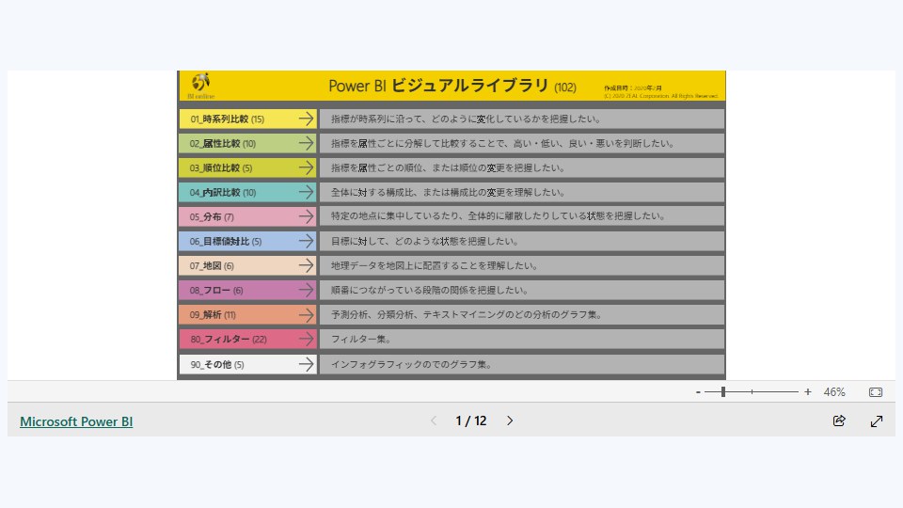Zoom out with the minus button
This screenshot has height=508, width=903.
pos(698,392)
